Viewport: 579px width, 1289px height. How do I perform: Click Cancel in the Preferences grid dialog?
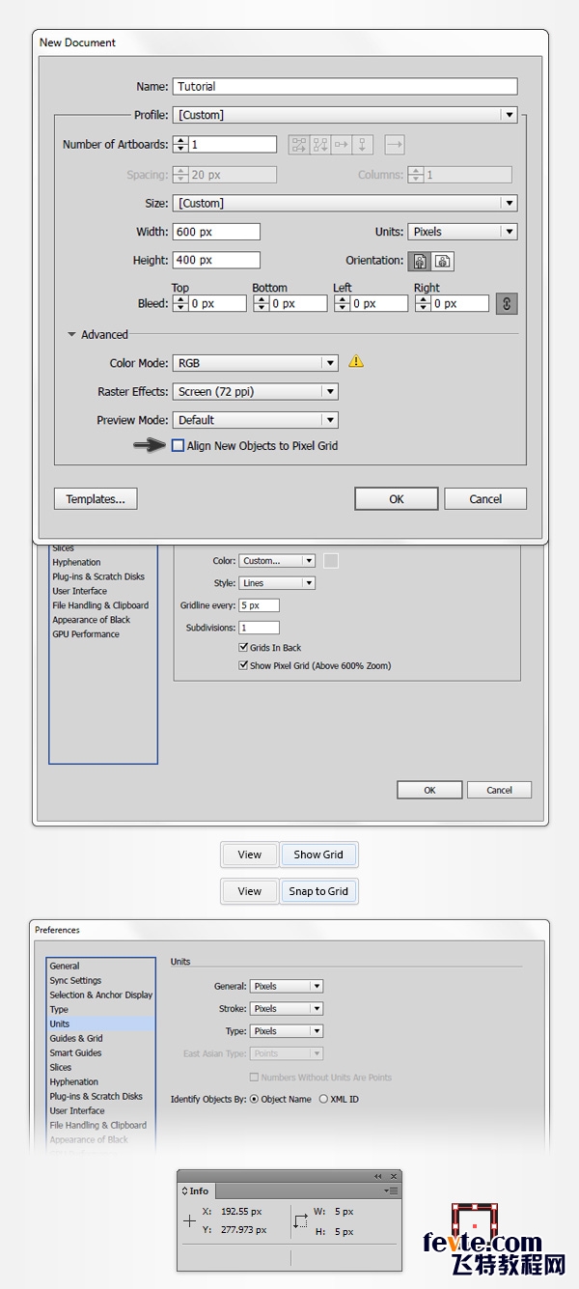[x=499, y=790]
